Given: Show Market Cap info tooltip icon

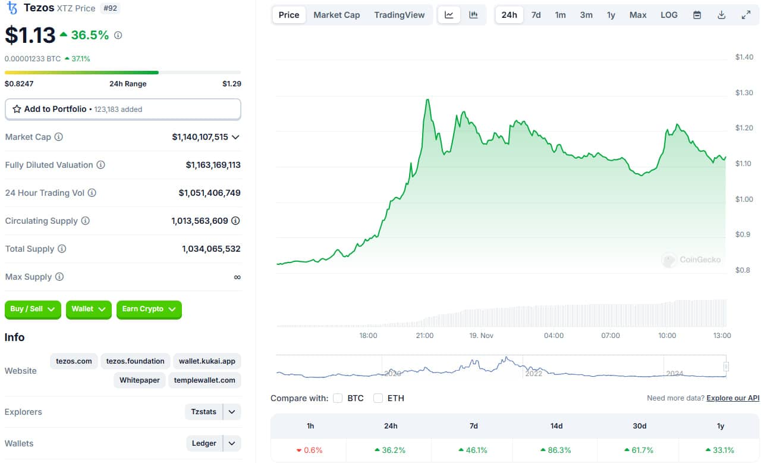Looking at the screenshot, I should 58,137.
